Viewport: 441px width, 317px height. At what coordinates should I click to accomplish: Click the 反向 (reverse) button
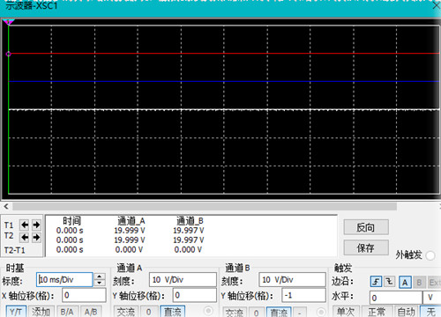pos(366,227)
